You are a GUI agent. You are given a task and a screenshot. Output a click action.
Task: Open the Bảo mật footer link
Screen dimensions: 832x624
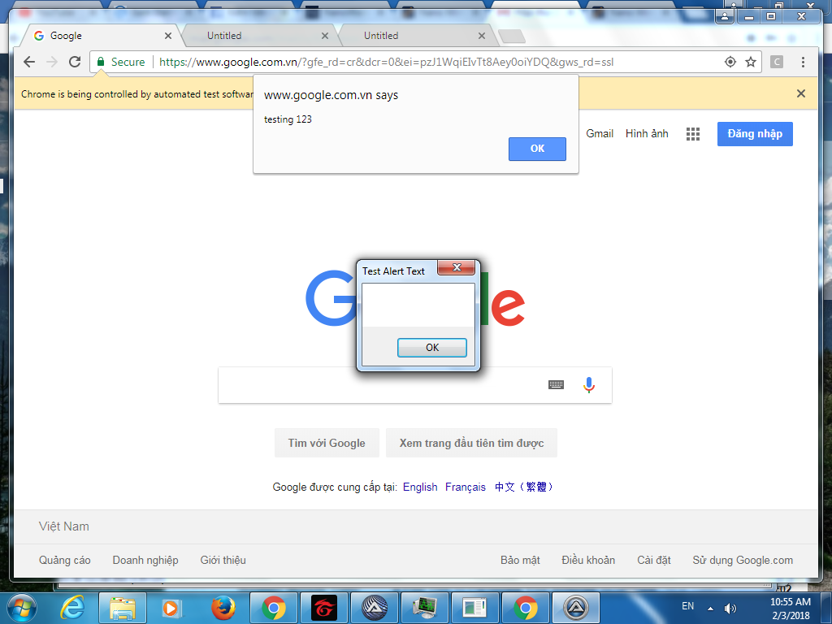[520, 561]
